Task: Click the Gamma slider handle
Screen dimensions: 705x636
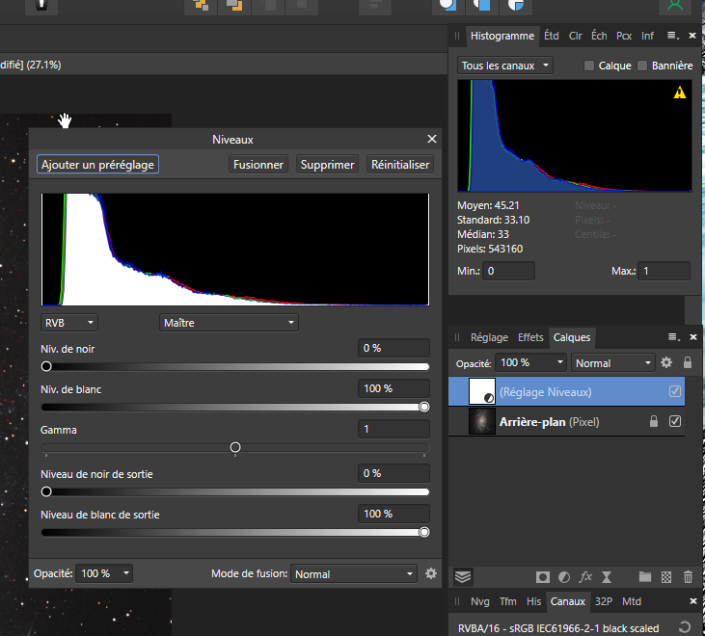Action: tap(235, 447)
